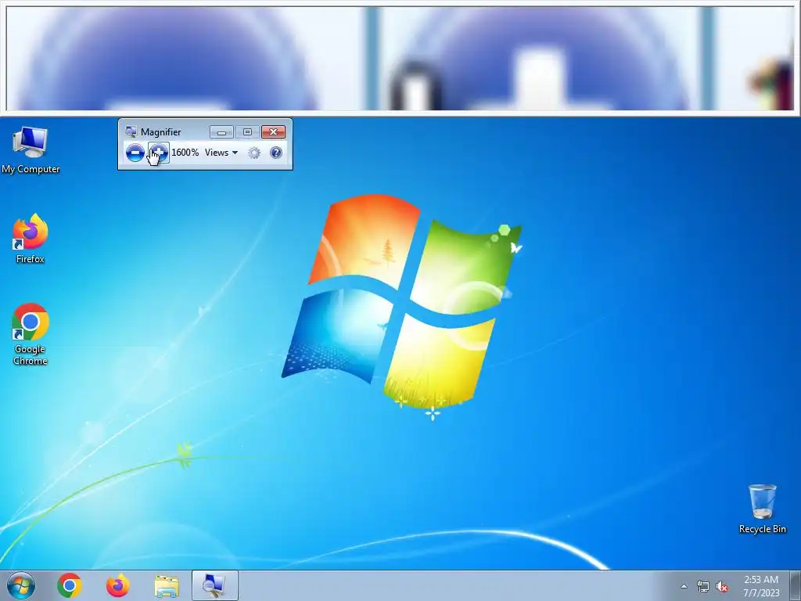The image size is (801, 601).
Task: Click the Magnifier title bar icon
Action: [131, 131]
